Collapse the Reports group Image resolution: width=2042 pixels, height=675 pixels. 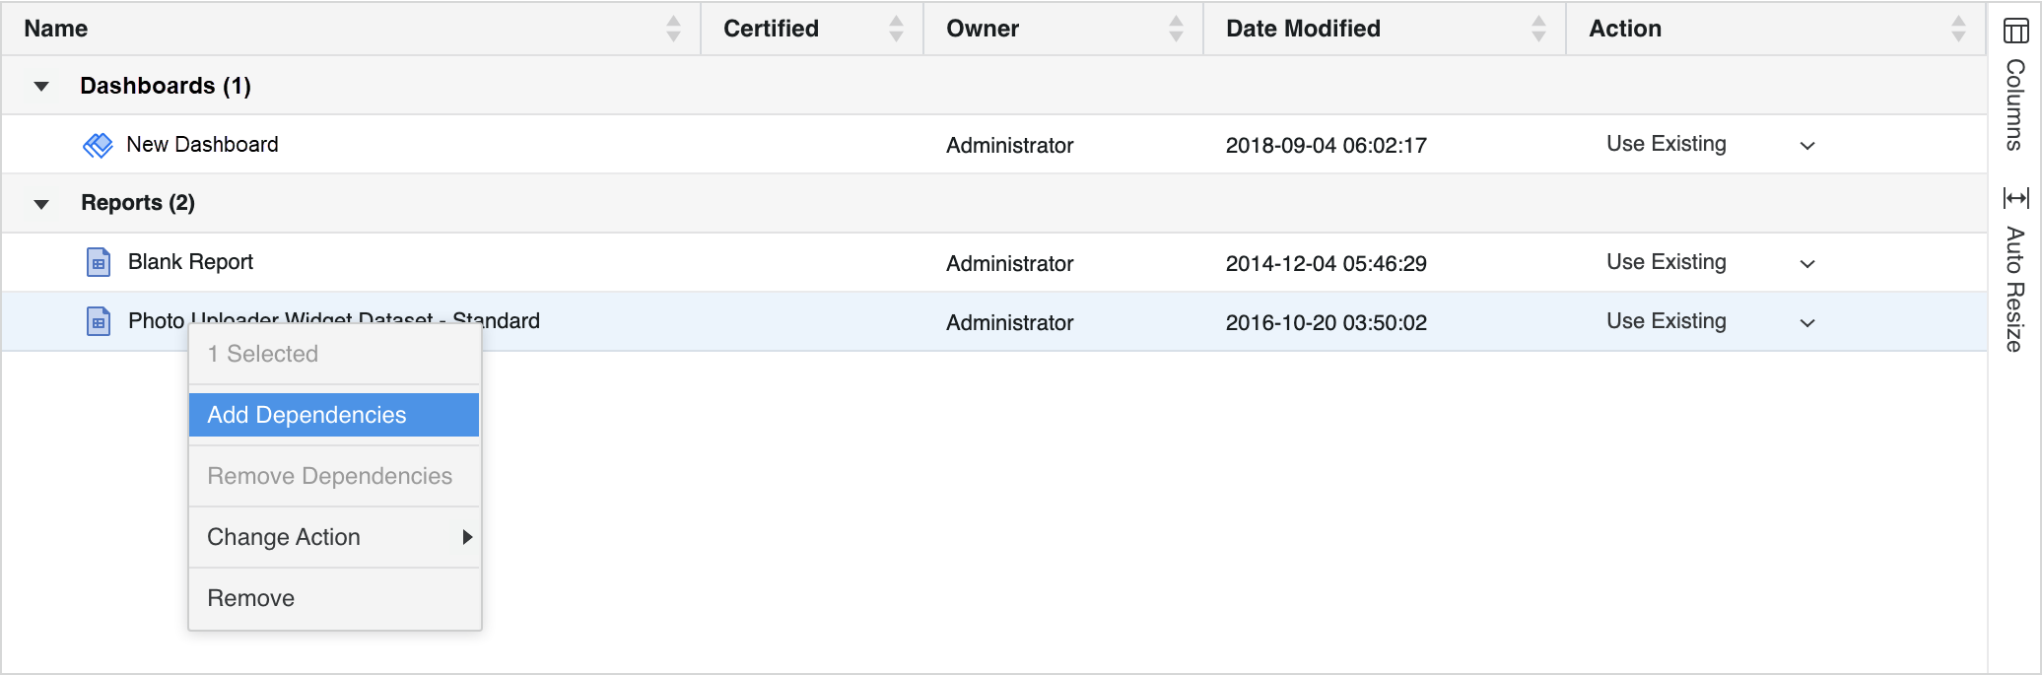pos(41,204)
